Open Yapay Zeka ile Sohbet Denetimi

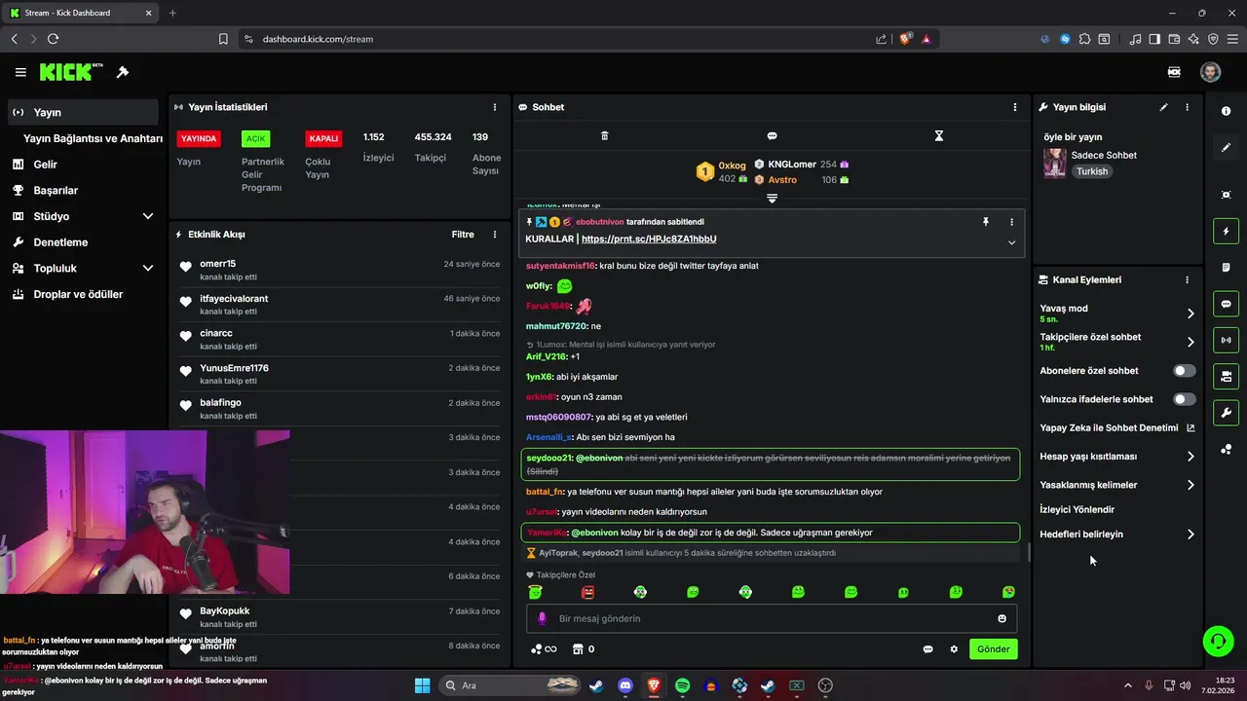[x=1116, y=427]
